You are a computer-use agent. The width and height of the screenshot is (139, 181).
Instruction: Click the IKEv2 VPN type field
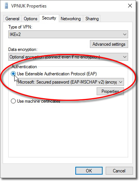click(68, 34)
